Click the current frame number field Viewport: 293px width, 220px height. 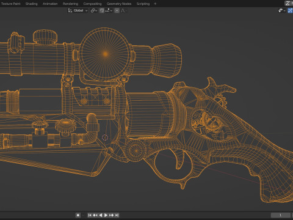tap(280, 215)
